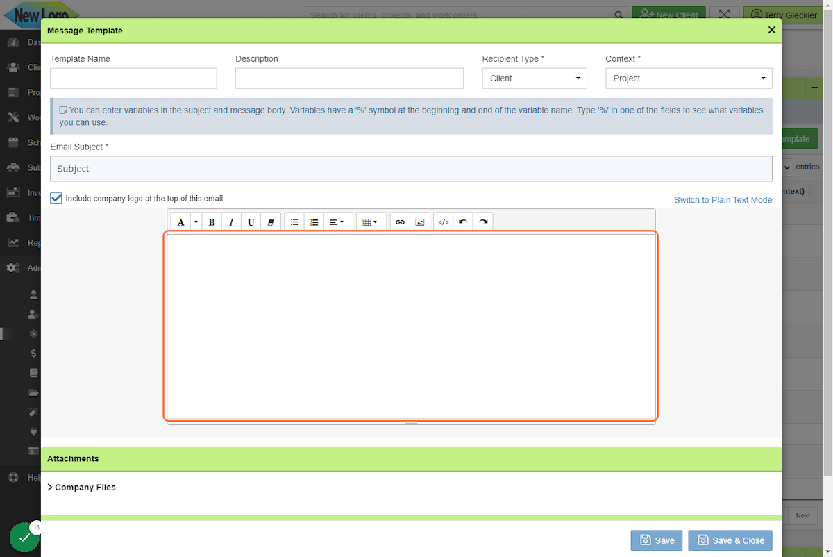Open the text alignment dropdown
The image size is (833, 557).
coord(337,222)
